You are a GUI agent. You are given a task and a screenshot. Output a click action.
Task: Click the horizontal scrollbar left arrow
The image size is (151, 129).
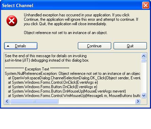[x=7, y=101]
